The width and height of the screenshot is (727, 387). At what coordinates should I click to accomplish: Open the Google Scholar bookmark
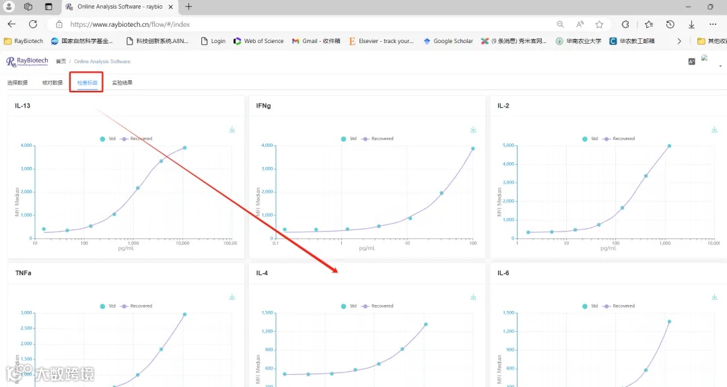click(x=448, y=41)
